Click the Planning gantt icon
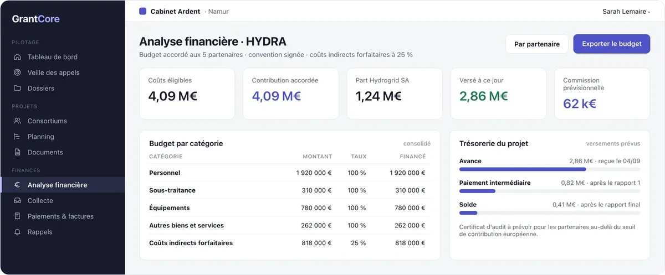665x275 pixels. point(17,136)
